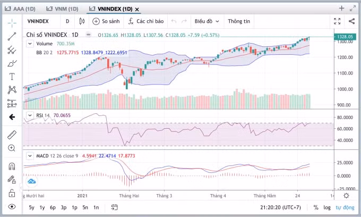The height and width of the screenshot is (217, 361).
Task: Open the Biểu đồ dropdown
Action: [207, 21]
